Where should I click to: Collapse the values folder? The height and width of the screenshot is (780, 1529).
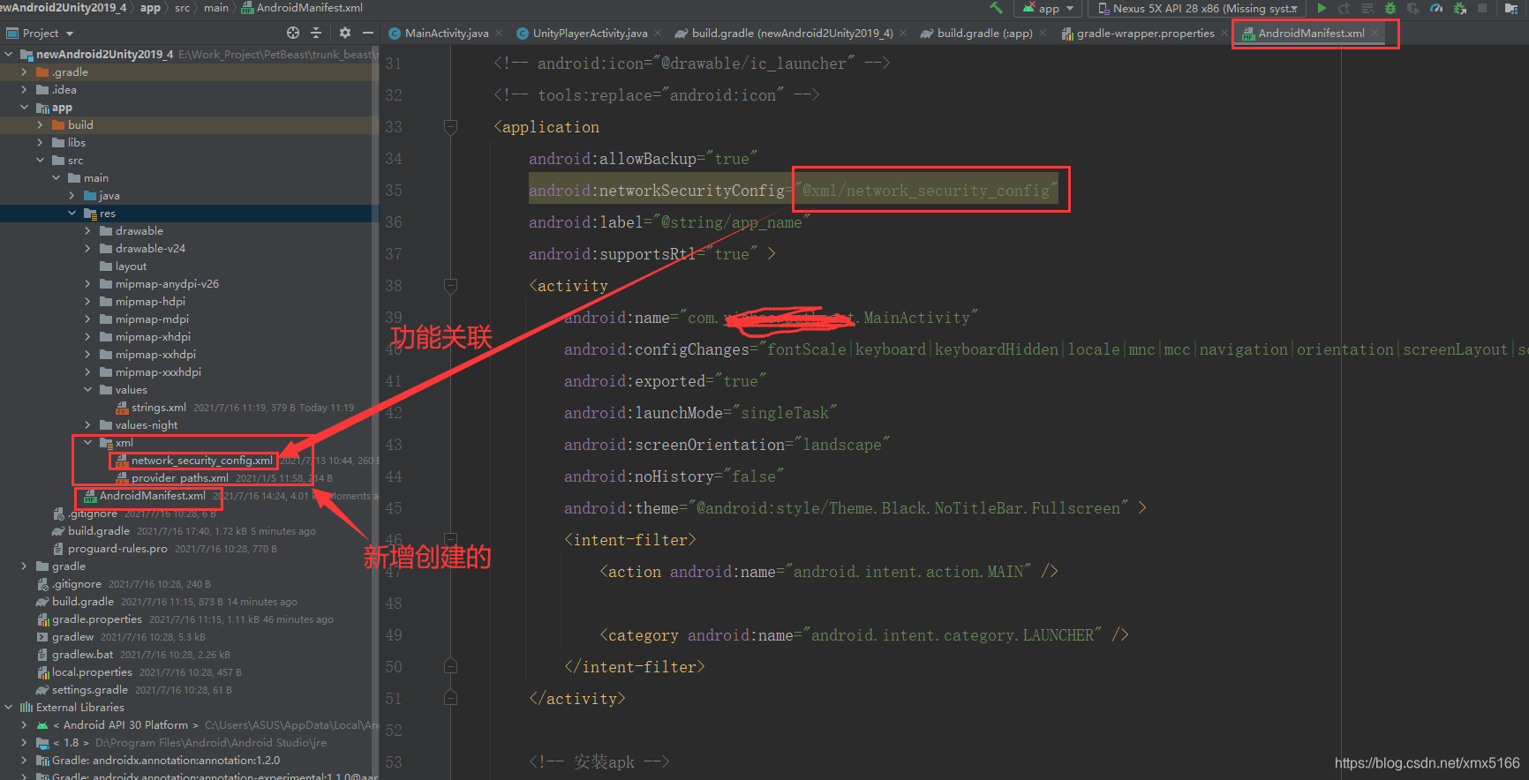coord(87,390)
